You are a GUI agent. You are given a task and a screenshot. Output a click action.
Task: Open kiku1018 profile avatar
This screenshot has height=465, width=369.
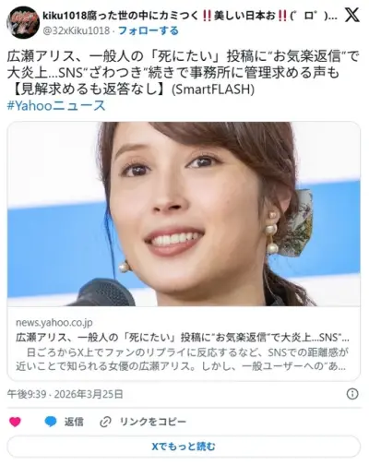23,22
